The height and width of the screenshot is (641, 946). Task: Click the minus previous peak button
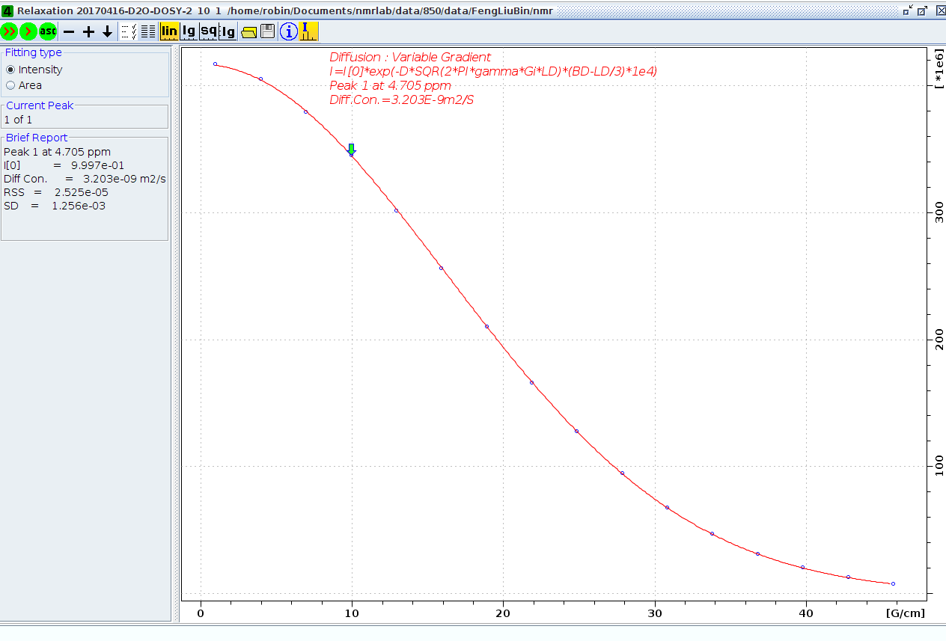[69, 31]
